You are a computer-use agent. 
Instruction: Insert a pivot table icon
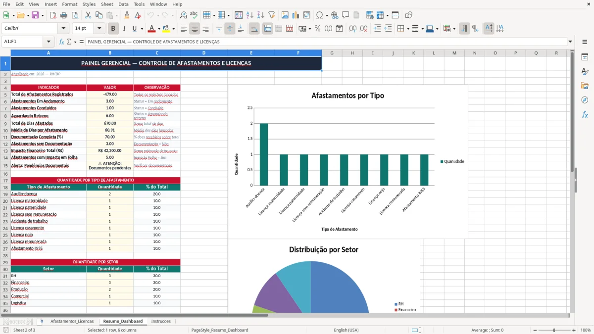click(x=307, y=15)
